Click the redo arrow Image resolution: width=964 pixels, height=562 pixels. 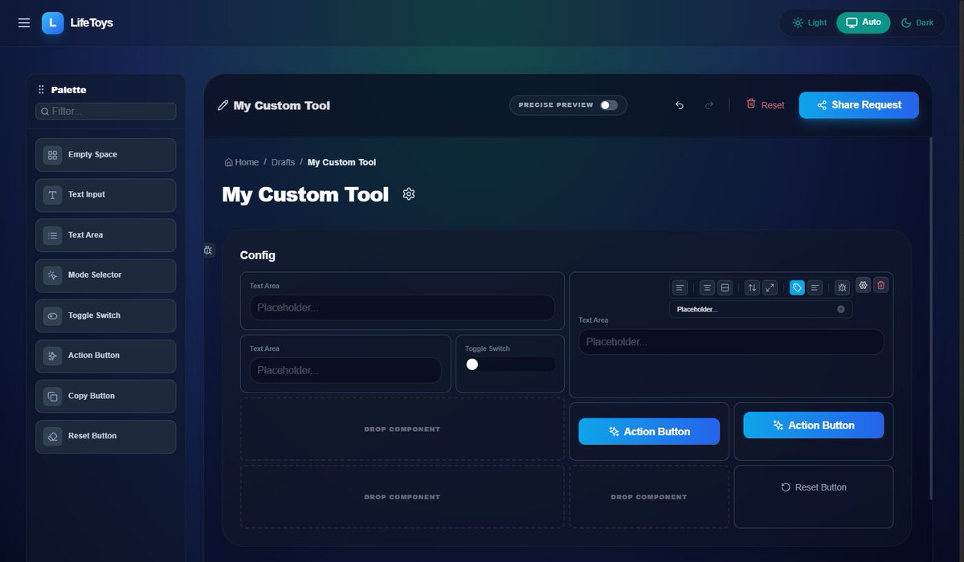pyautogui.click(x=709, y=105)
